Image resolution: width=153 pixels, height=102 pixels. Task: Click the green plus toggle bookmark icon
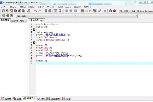click(x=7, y=16)
